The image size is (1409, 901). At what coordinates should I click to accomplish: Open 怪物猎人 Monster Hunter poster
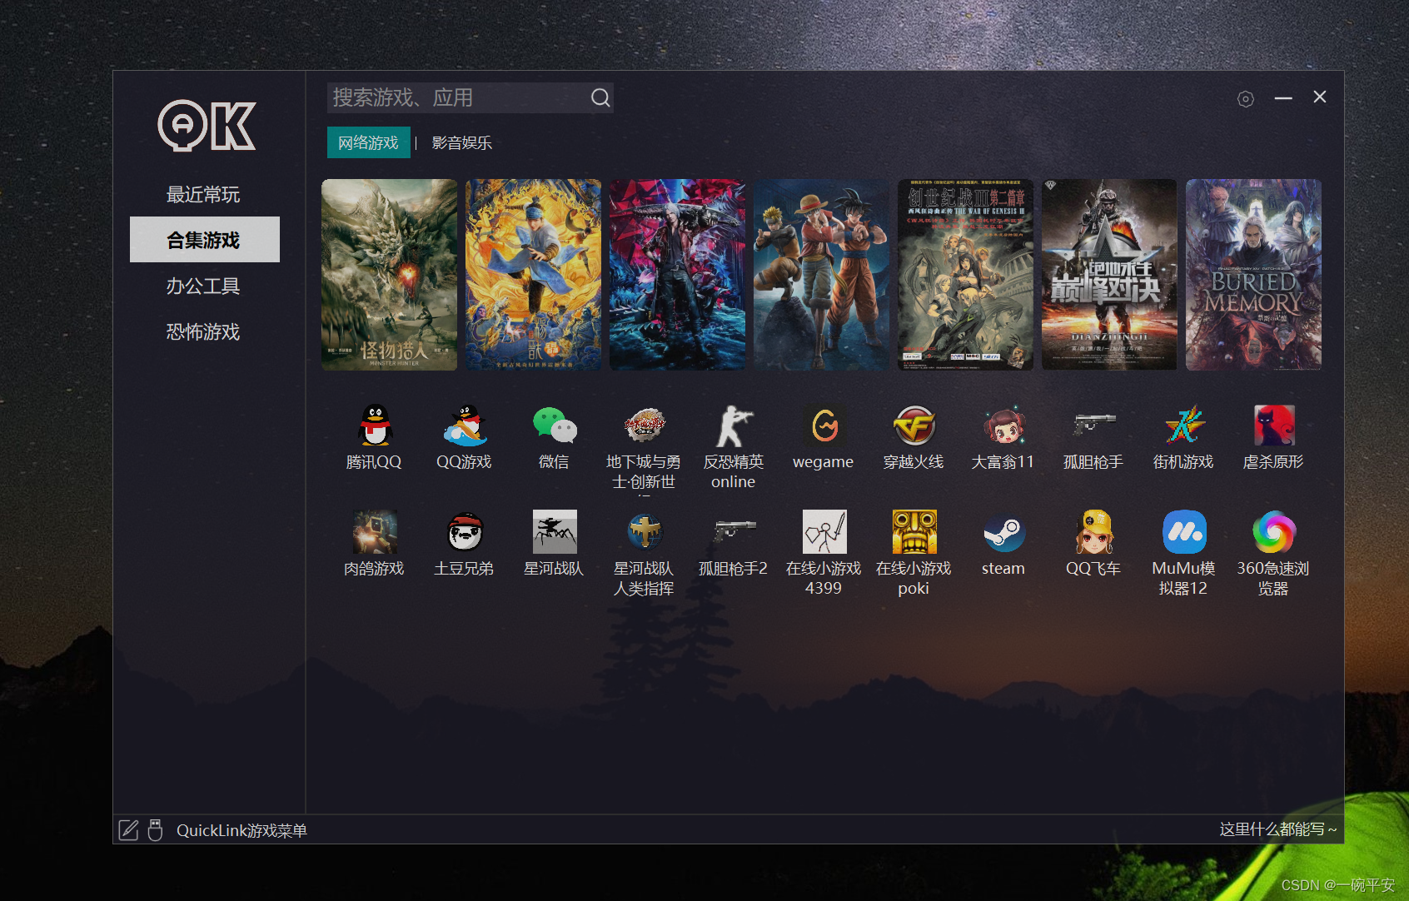click(389, 275)
